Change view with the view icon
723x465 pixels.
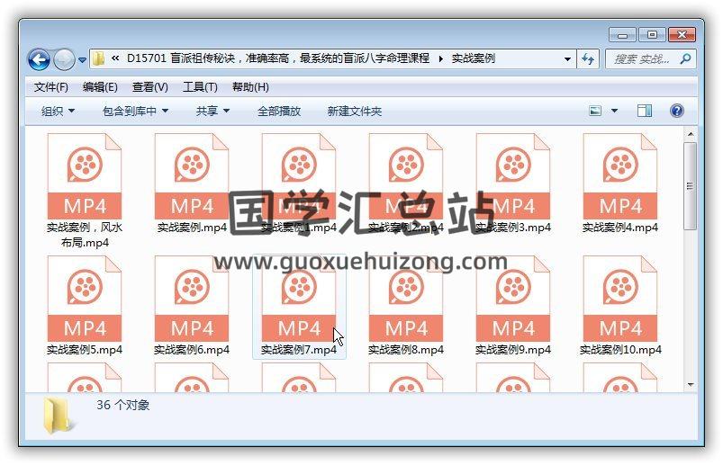(595, 111)
